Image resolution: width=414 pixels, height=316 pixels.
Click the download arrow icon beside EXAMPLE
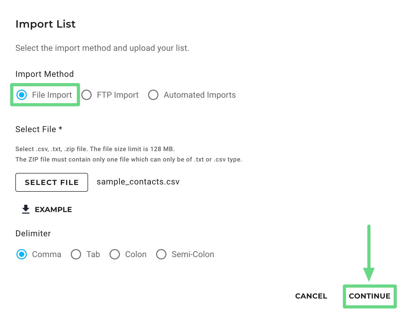[26, 209]
